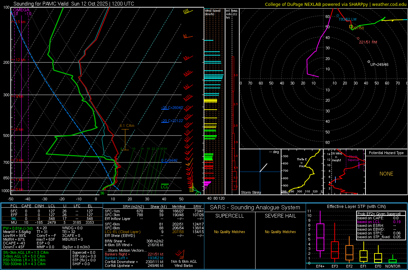Viewport: 408px width, 270px height.
Task: Click the NONE hazard type text
Action: (386, 174)
